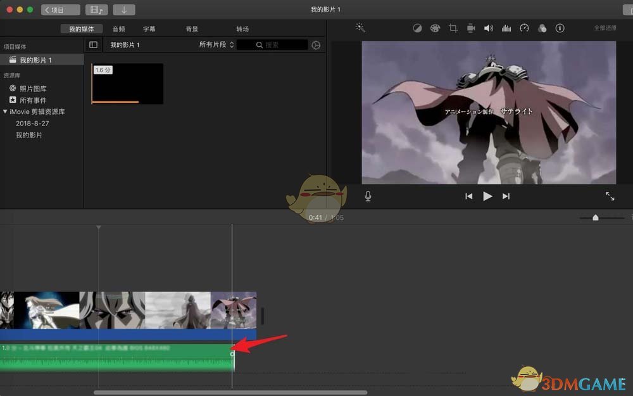Open speed adjustment controls
This screenshot has height=396, width=633.
[x=524, y=28]
